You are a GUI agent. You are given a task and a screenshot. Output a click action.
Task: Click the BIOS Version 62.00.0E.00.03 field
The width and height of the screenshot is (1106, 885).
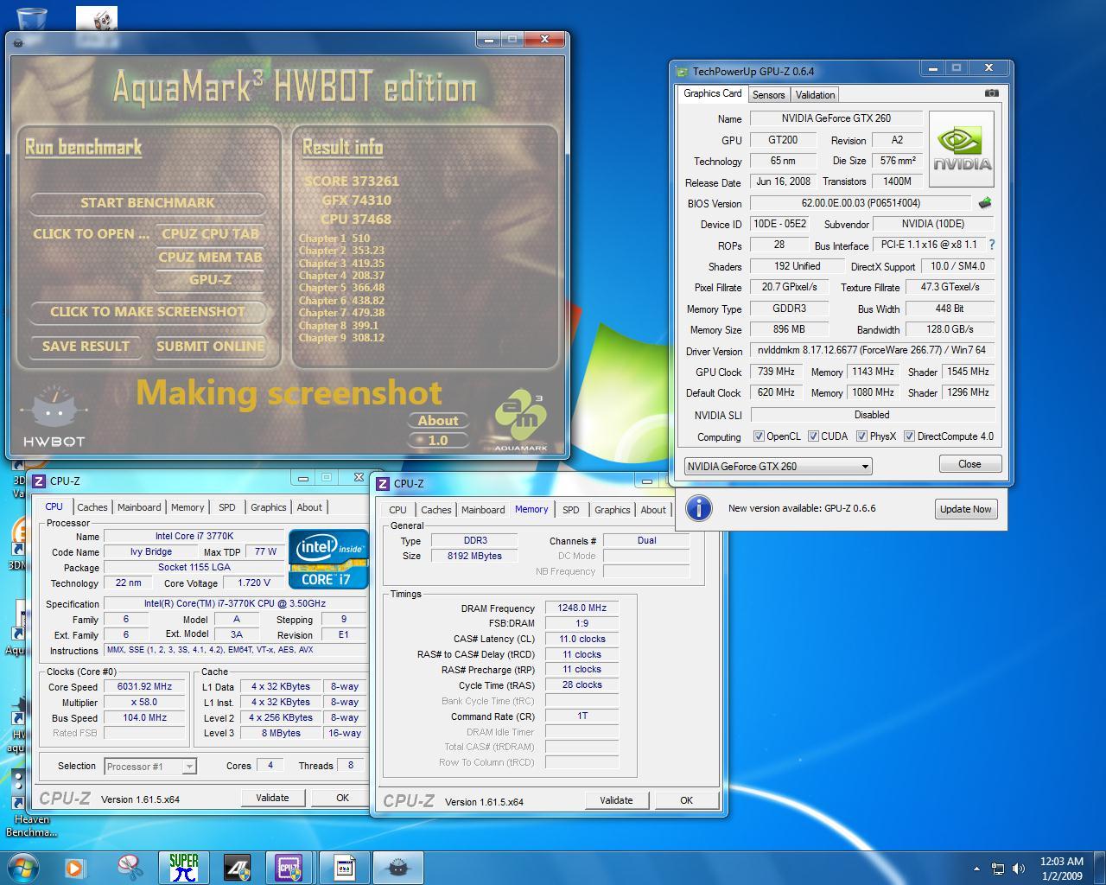(x=861, y=203)
